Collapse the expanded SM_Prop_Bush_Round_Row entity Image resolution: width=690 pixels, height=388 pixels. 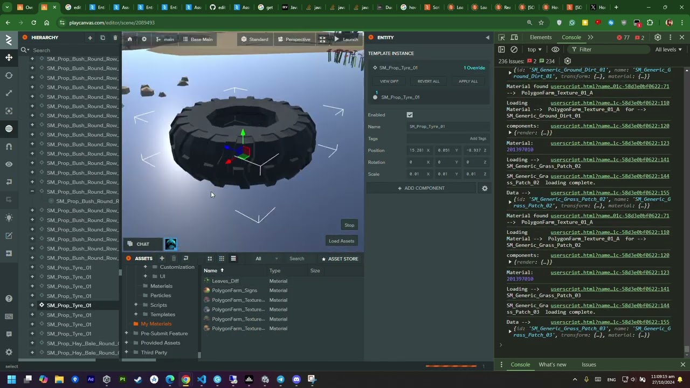pyautogui.click(x=32, y=192)
